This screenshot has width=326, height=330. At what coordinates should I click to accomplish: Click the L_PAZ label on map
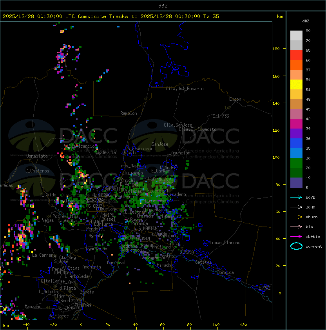pyautogui.click(x=264, y=288)
